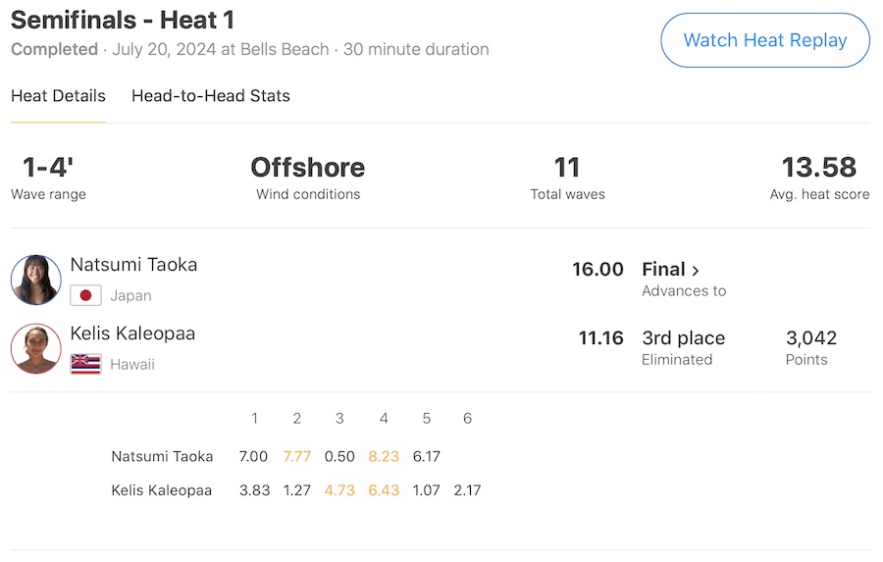Select the Heat Details tab
This screenshot has width=883, height=562.
pyautogui.click(x=58, y=96)
